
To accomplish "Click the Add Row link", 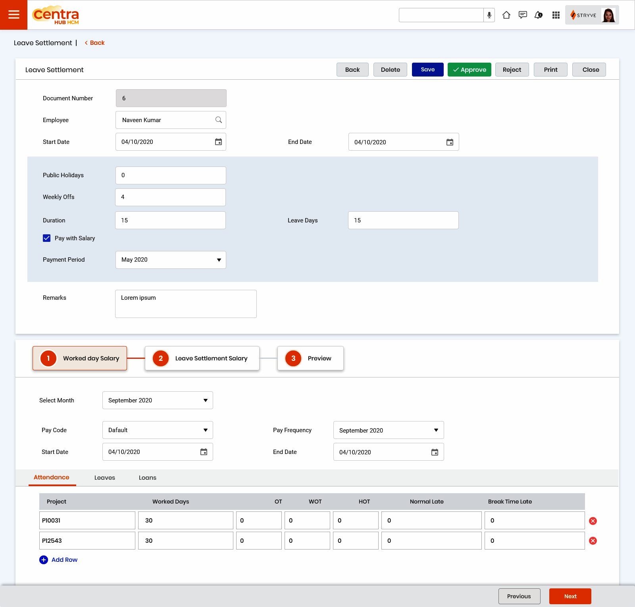I will click(x=64, y=560).
